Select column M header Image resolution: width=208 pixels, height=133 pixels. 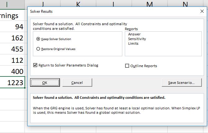(149, 4)
